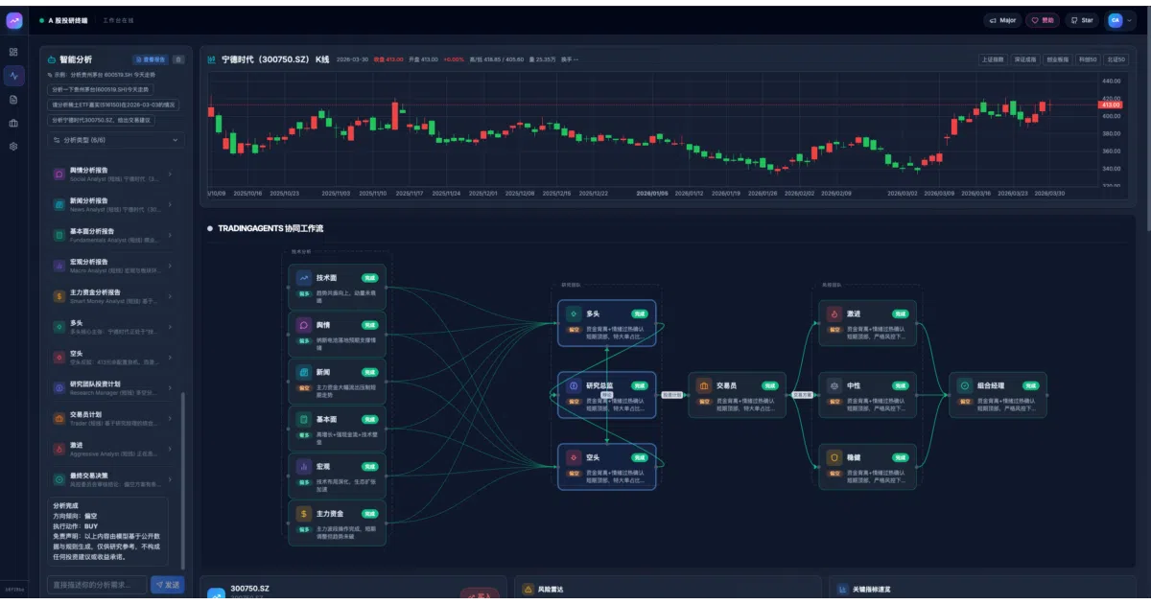Click the 查看报告 button
Image resolution: width=1151 pixels, height=604 pixels.
click(x=151, y=59)
